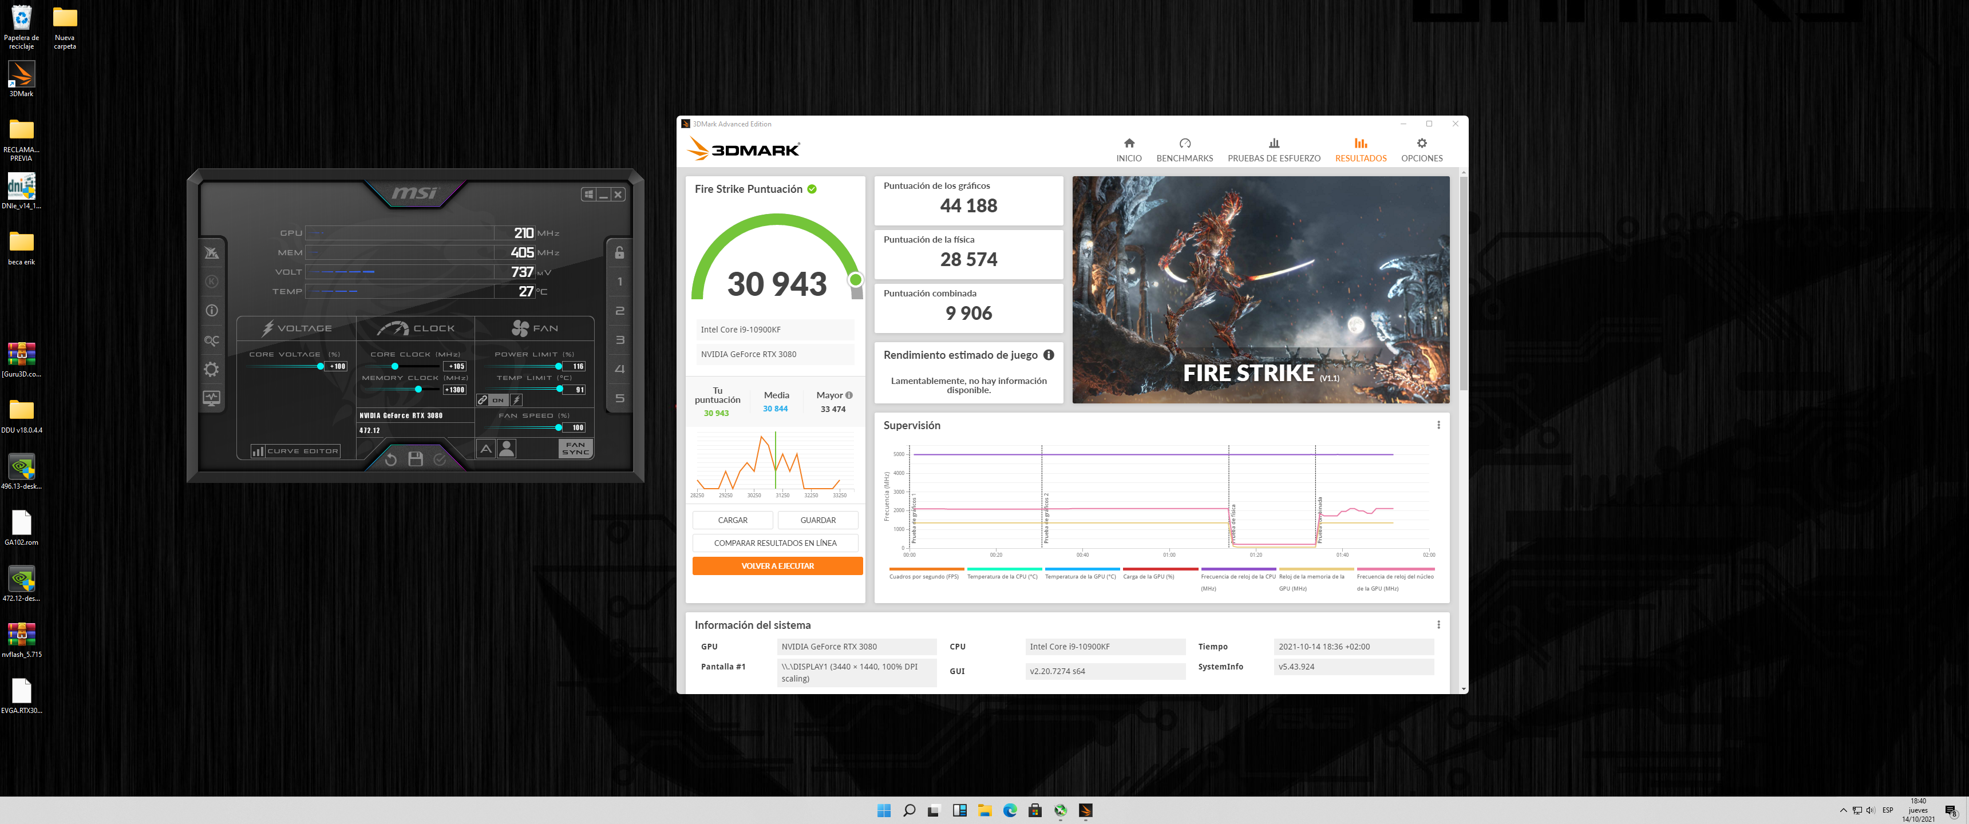Click the Fire Strike validation checkmark icon

pos(812,189)
